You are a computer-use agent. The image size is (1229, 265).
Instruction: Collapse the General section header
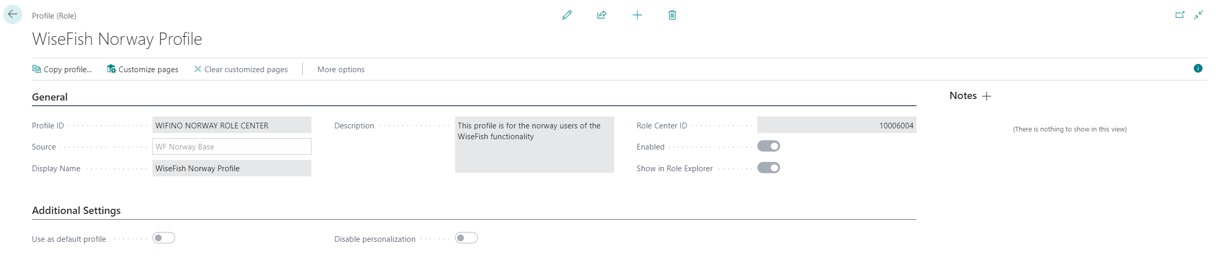(50, 97)
